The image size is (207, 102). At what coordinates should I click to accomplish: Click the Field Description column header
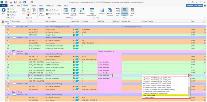57,21
